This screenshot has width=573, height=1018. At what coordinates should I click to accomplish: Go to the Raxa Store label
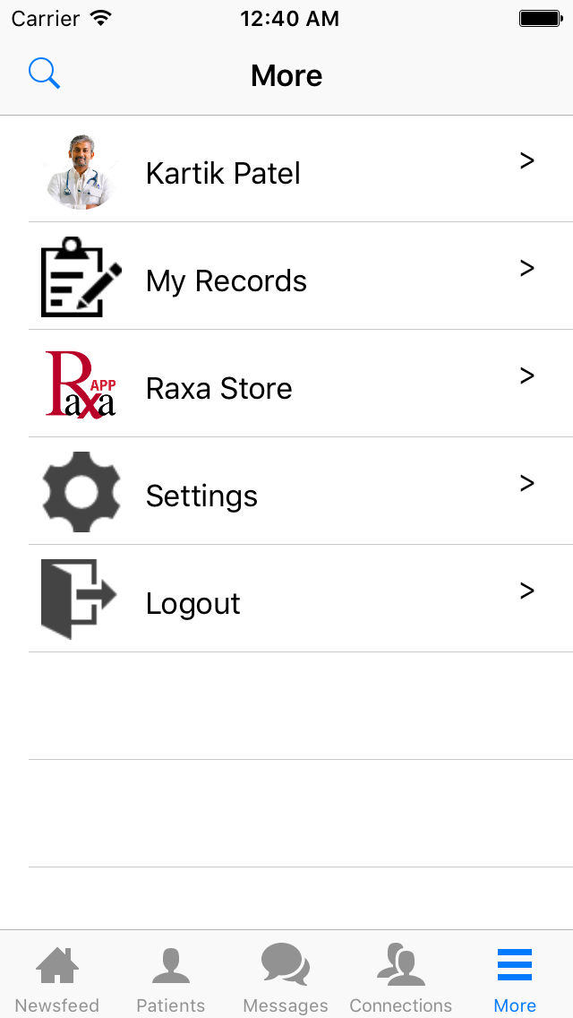[x=219, y=388]
